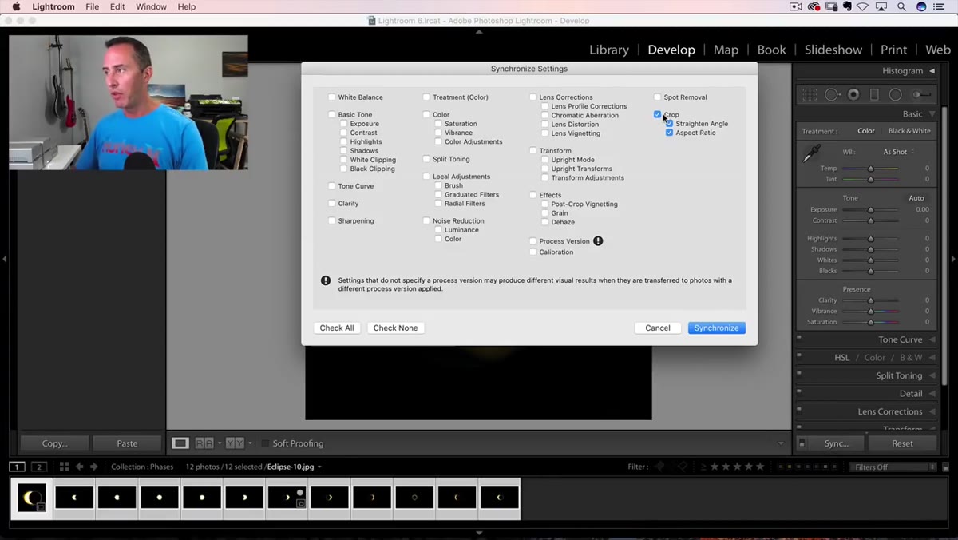Screen dimensions: 958x540
Task: Enable White Balance checkbox
Action: 331,97
